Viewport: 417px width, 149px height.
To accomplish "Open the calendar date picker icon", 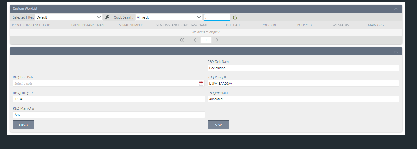I will (201, 83).
